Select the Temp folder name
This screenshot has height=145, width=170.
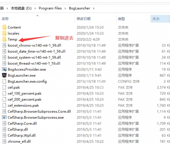point(13,39)
